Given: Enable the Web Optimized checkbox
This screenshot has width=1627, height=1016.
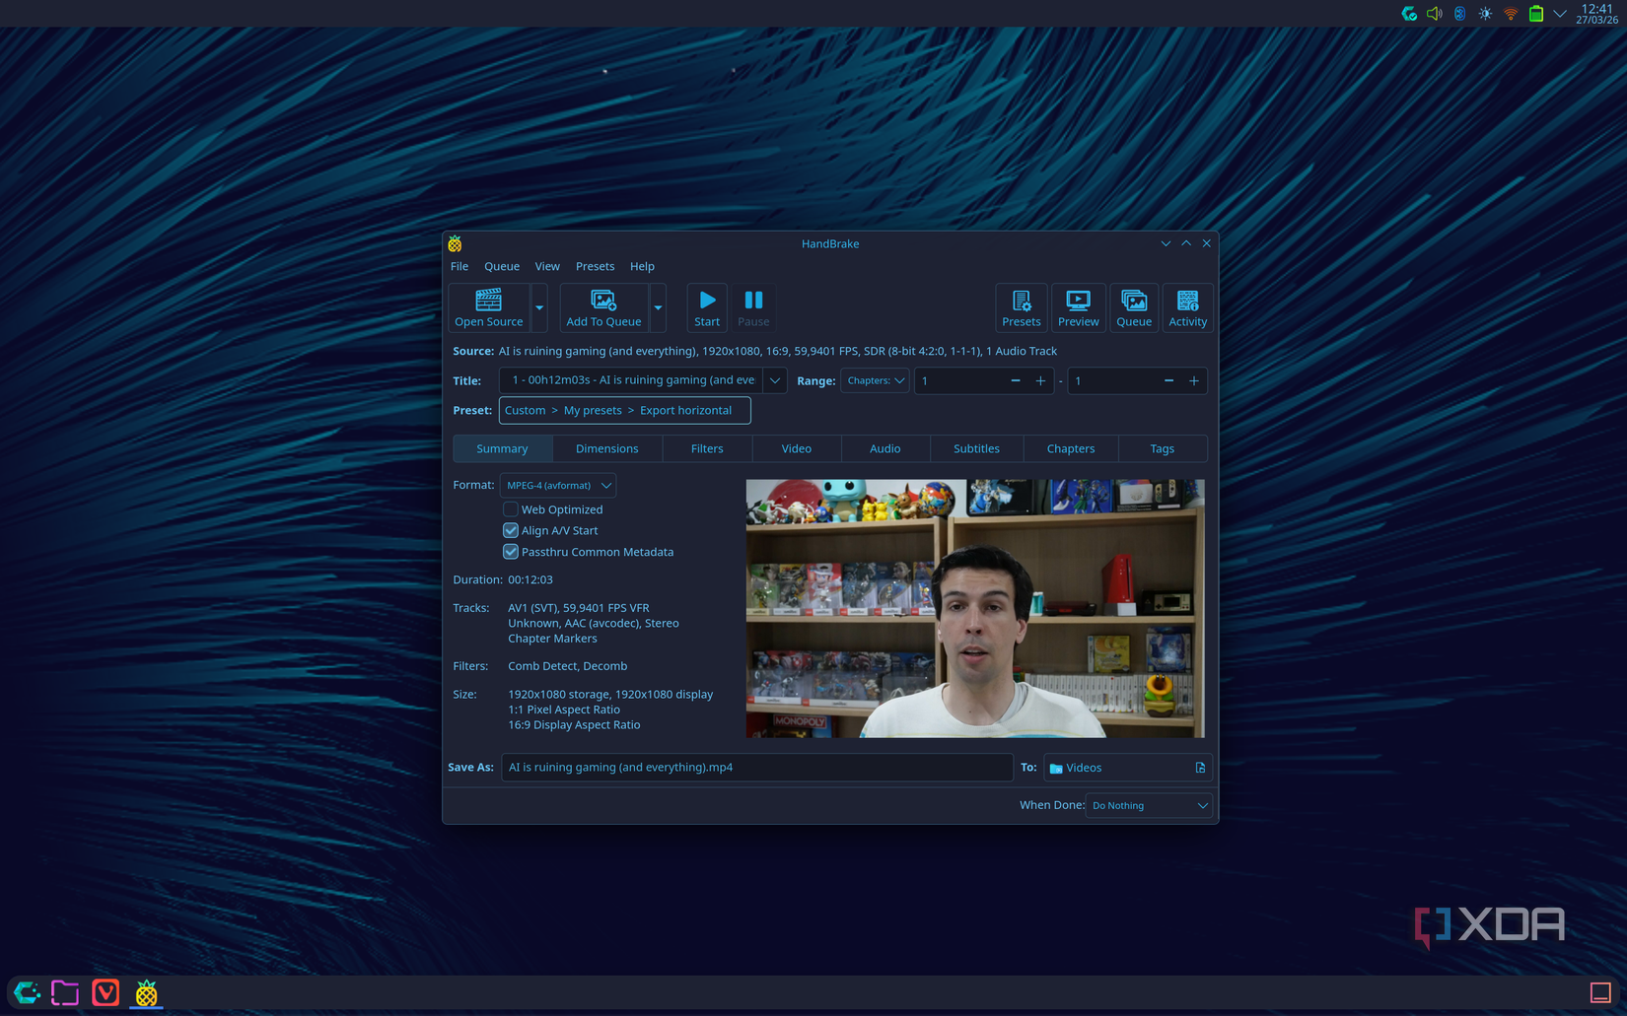Looking at the screenshot, I should click(511, 509).
